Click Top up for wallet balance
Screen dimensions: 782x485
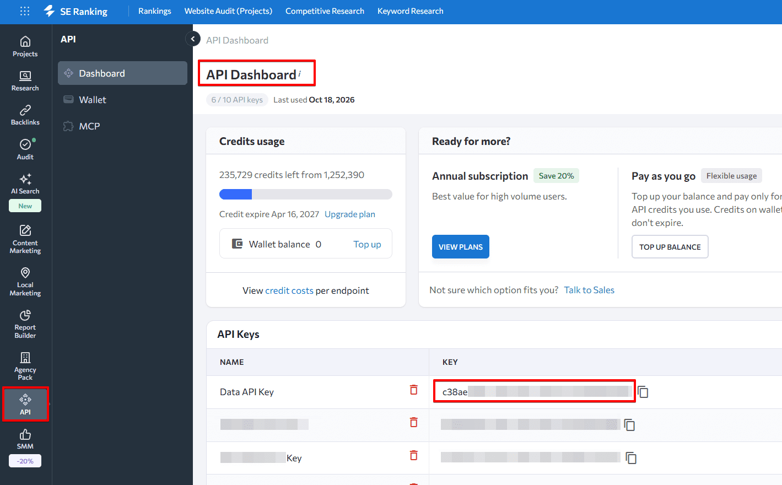[367, 244]
